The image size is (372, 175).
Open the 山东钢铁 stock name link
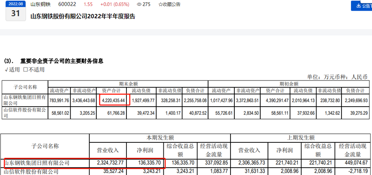point(39,4)
